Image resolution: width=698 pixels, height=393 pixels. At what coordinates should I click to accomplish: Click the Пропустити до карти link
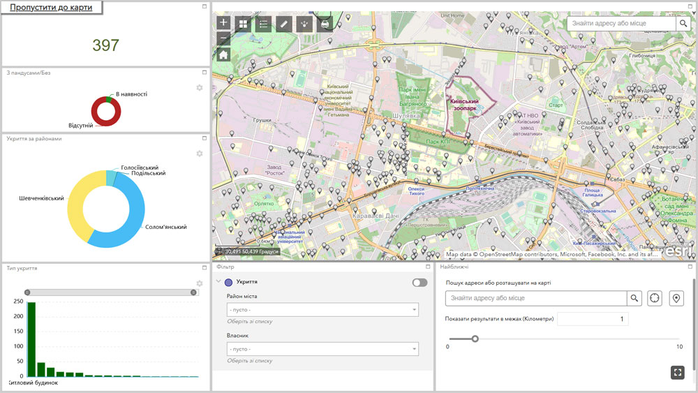[x=52, y=8]
